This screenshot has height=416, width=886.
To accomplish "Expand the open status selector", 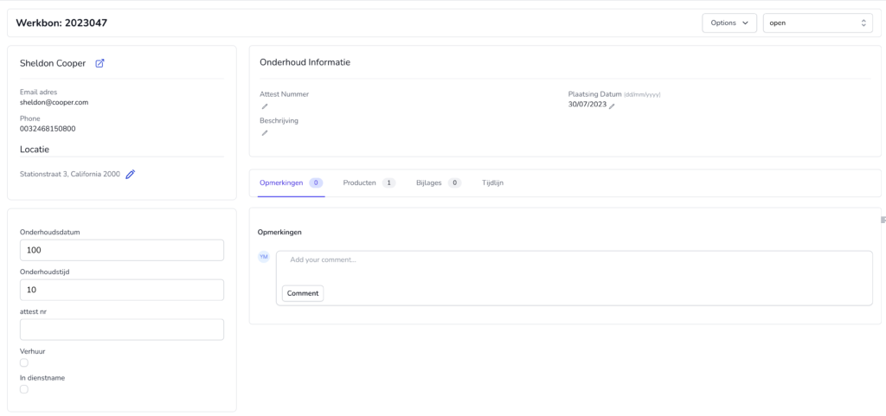I will (817, 23).
